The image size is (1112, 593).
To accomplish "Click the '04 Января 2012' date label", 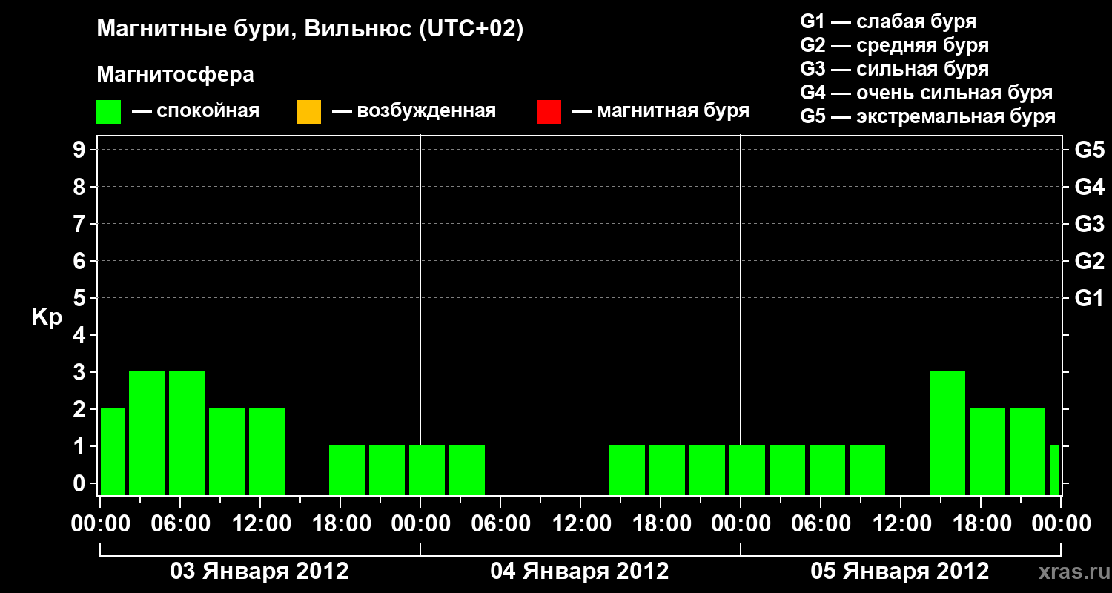I will point(580,571).
